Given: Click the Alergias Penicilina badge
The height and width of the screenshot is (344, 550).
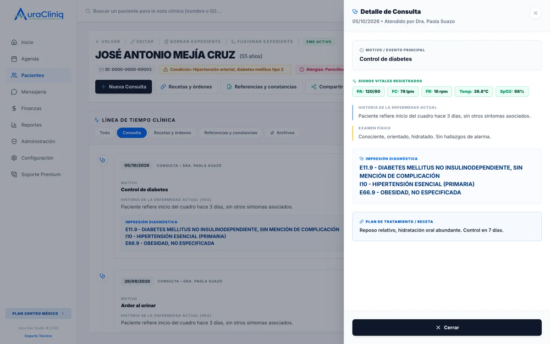Looking at the screenshot, I should (x=320, y=70).
